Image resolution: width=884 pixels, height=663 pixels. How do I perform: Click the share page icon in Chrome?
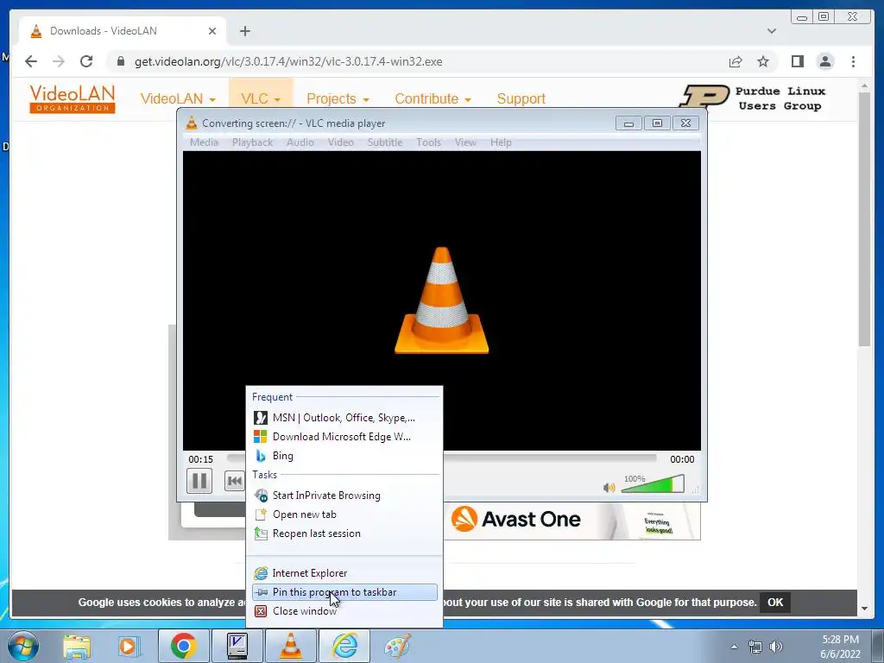click(x=736, y=62)
